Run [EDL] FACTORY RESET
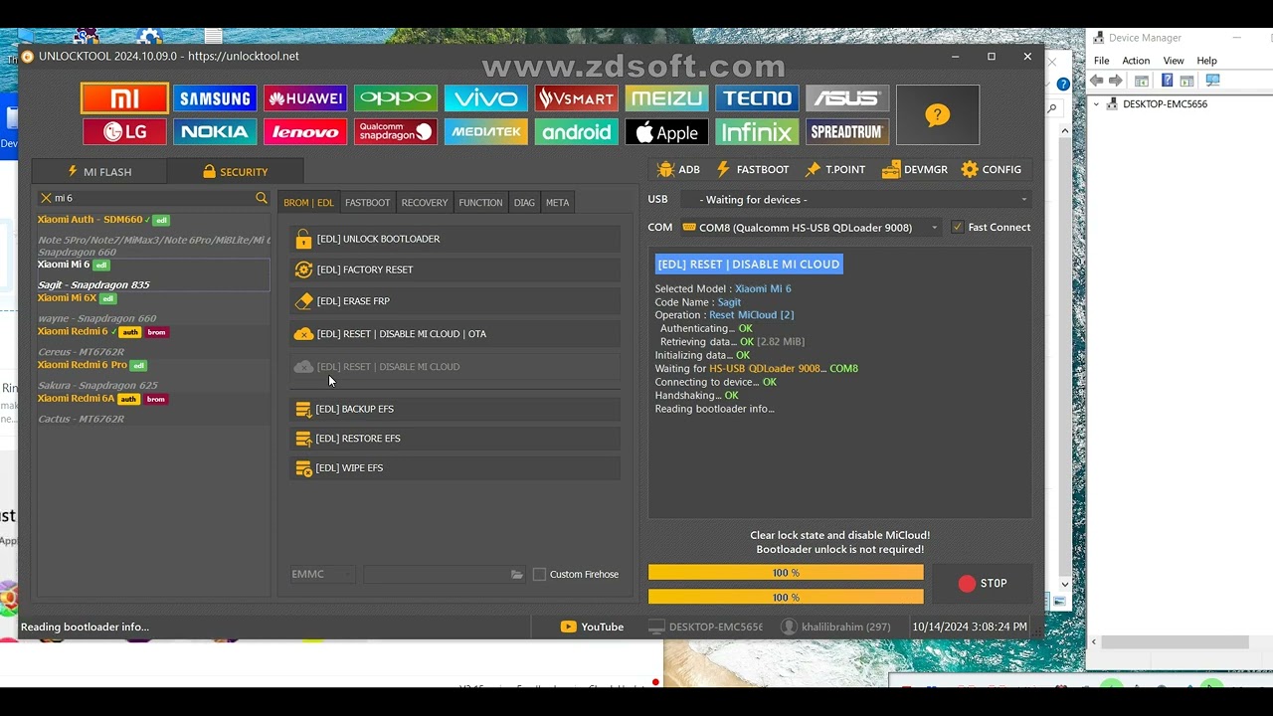The image size is (1273, 716). pyautogui.click(x=455, y=270)
